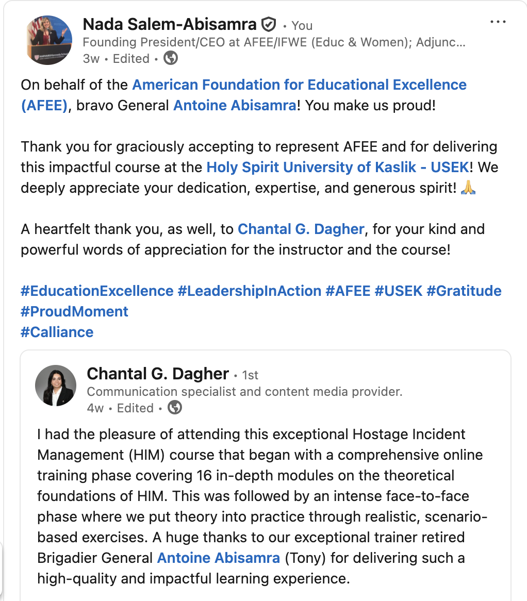
Task: Open the #LeadershipInAction hashtag
Action: (x=249, y=291)
